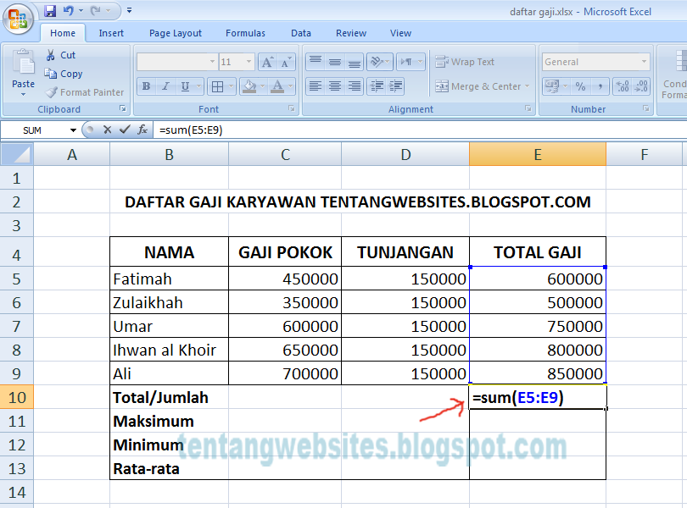Viewport: 687px width, 508px height.
Task: Apply Percent Style icon
Action: click(580, 86)
